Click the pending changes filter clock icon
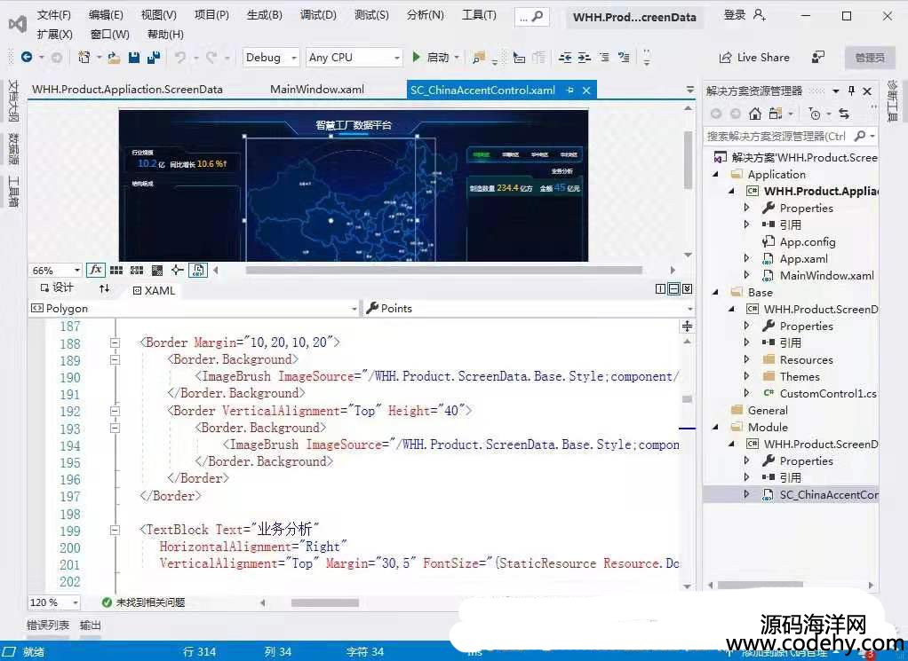The image size is (908, 661). tap(814, 114)
